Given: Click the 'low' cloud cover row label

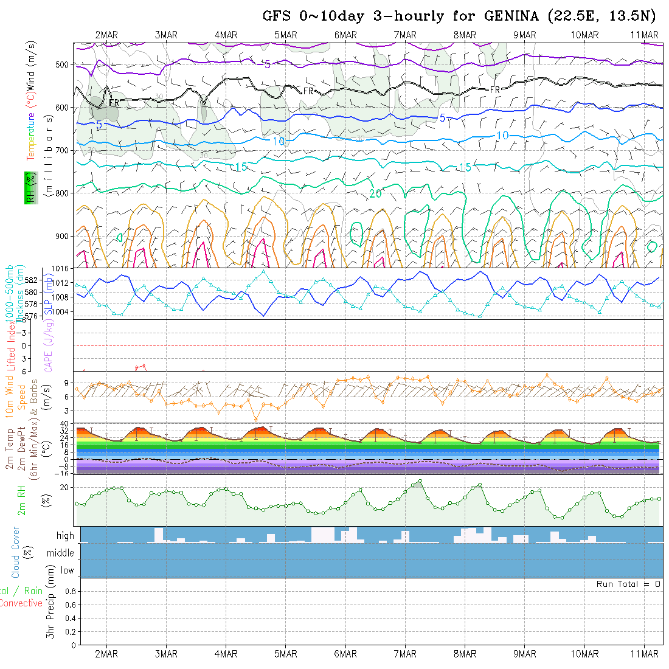Looking at the screenshot, I should (x=67, y=570).
